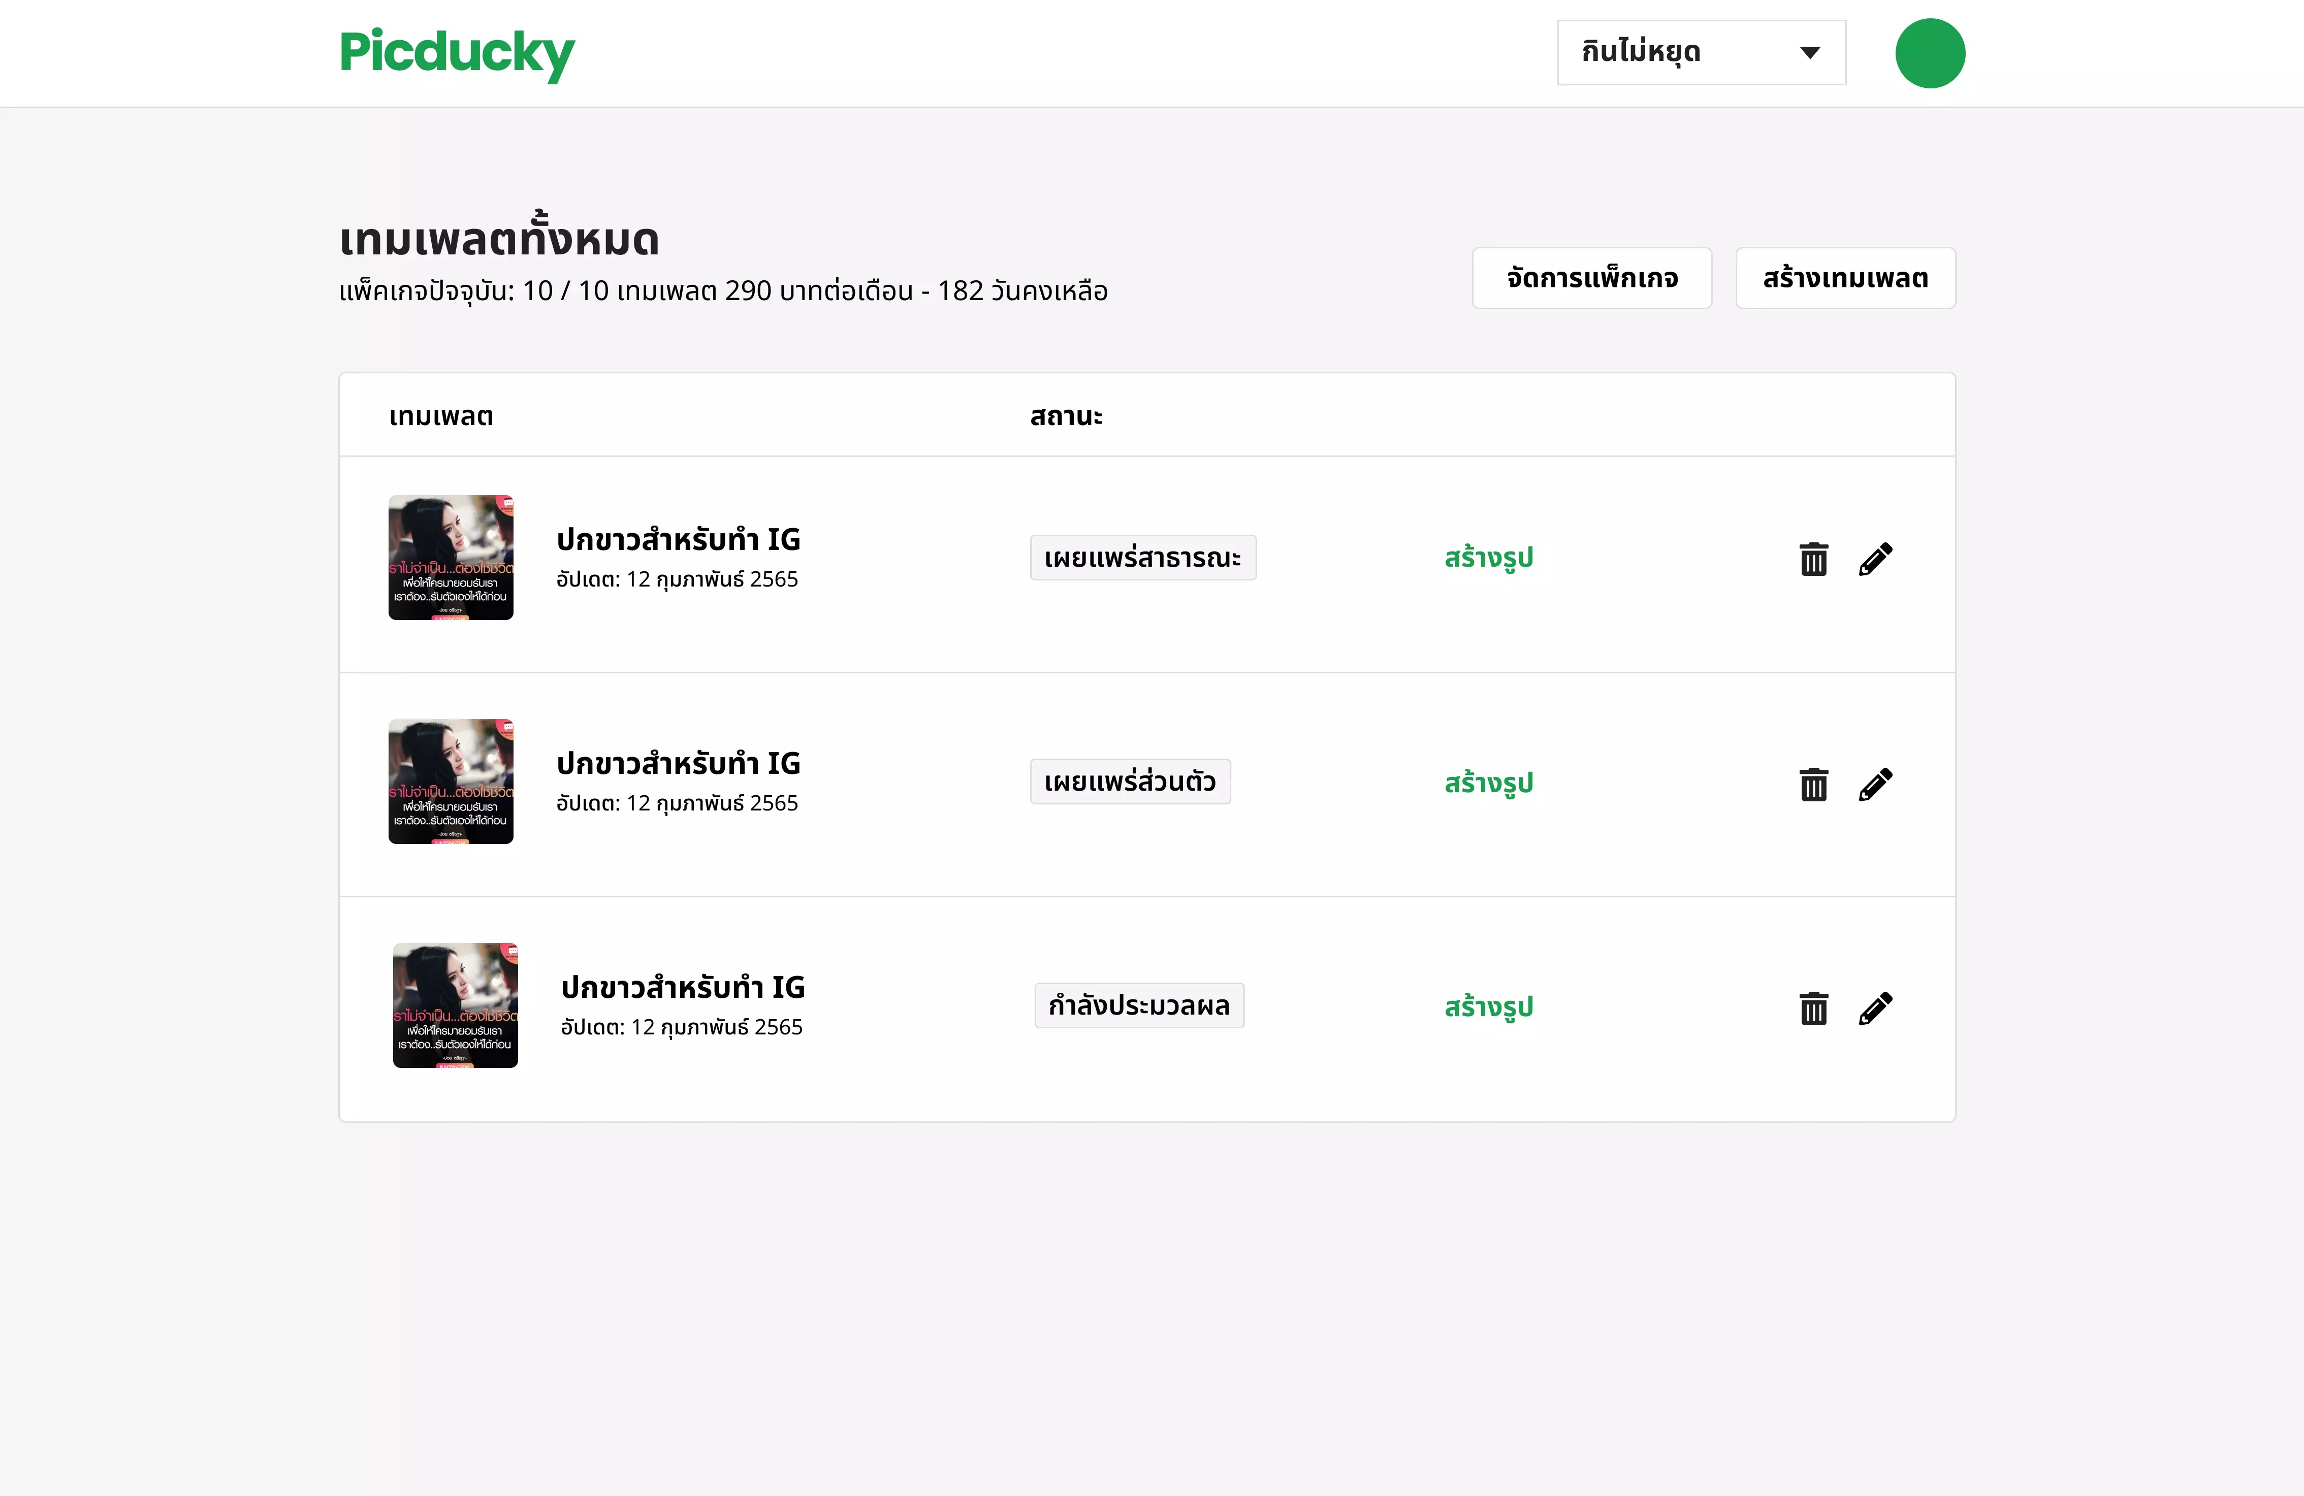Viewport: 2304px width, 1496px height.
Task: Click สร้างรูป link in first template row
Action: point(1488,559)
